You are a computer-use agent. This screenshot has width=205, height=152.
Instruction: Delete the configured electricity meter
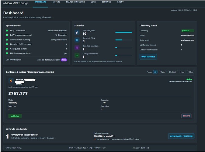click(x=186, y=116)
